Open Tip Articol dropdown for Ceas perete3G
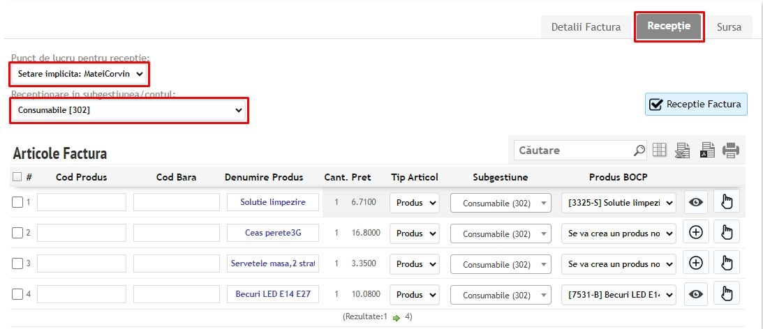Image resolution: width=763 pixels, height=329 pixels. pyautogui.click(x=414, y=234)
